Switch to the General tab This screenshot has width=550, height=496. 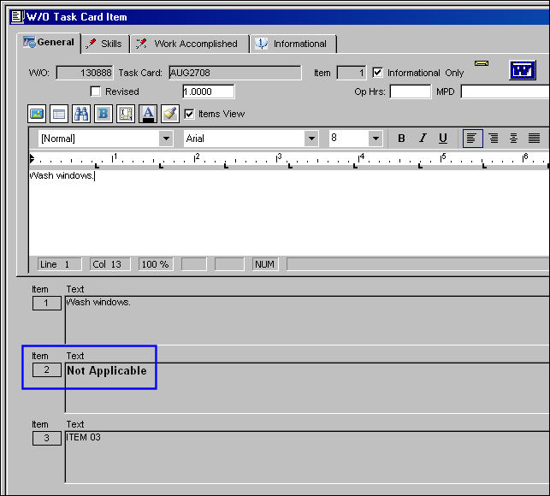[49, 43]
